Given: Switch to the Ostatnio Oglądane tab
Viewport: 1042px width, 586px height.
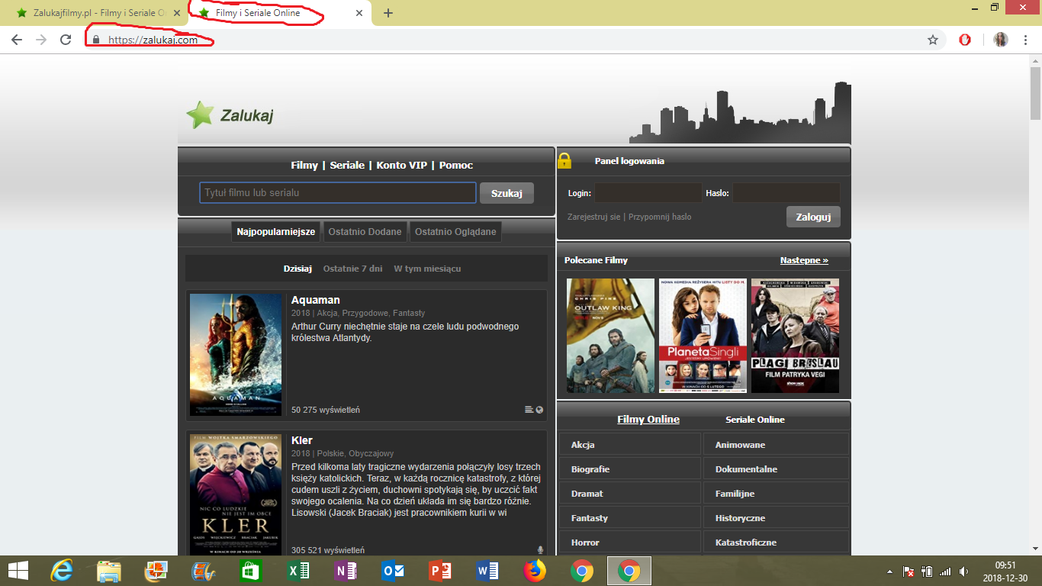Looking at the screenshot, I should (455, 232).
